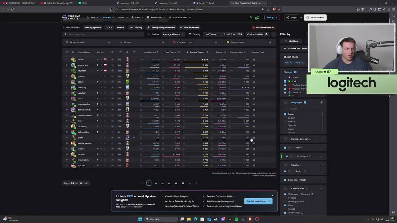Open the Games navigation menu
Viewport: 397px width, 223px height.
(x=122, y=17)
